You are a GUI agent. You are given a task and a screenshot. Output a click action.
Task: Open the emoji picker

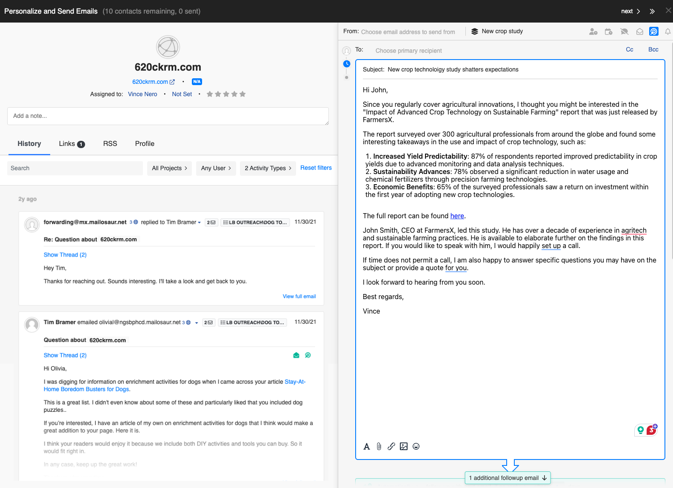pyautogui.click(x=416, y=446)
